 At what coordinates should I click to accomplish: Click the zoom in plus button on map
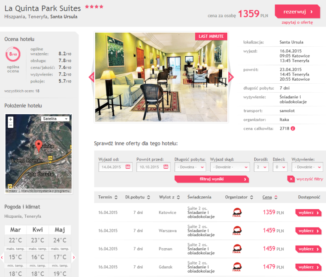[x=10, y=119]
